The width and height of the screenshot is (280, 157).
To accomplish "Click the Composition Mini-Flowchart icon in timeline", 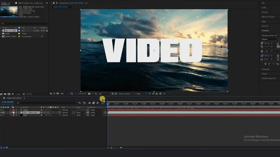I will (x=79, y=103).
